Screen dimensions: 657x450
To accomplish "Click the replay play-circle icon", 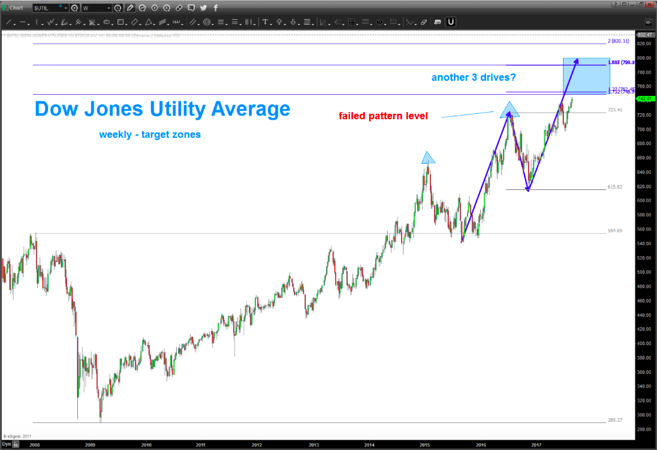I will tap(155, 8).
